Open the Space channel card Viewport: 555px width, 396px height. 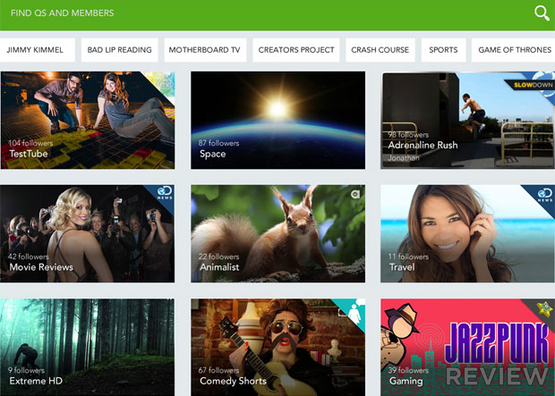point(277,120)
